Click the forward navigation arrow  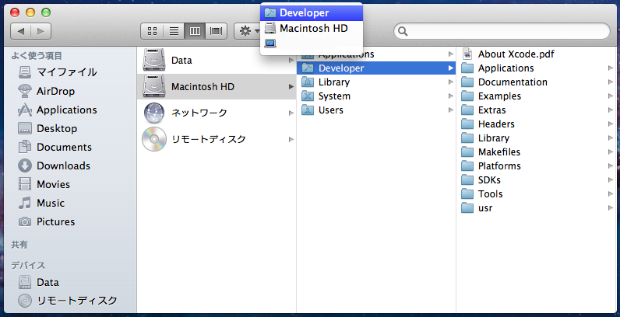41,31
